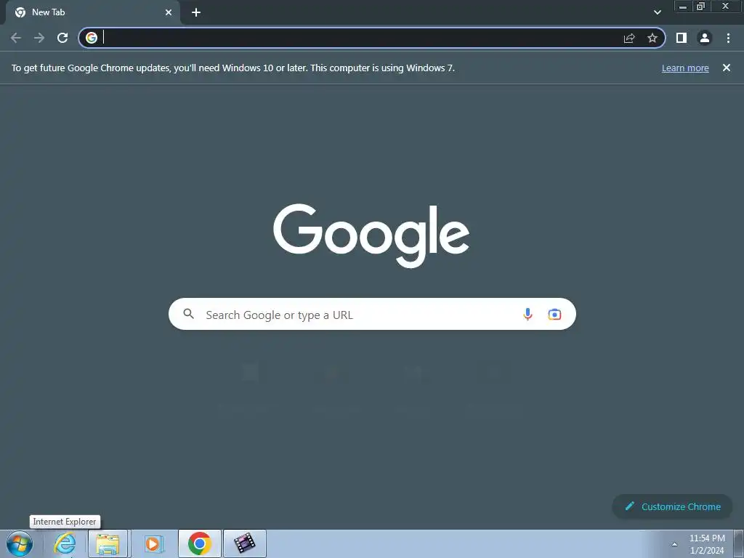Follow the Learn more link
744x558 pixels.
(x=685, y=68)
